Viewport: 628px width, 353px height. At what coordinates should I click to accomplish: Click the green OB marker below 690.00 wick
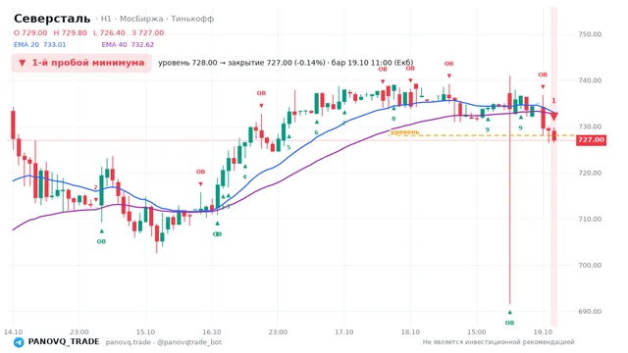click(509, 323)
